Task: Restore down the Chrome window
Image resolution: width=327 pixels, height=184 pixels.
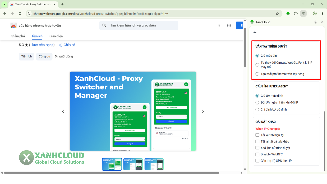Action: click(312, 4)
